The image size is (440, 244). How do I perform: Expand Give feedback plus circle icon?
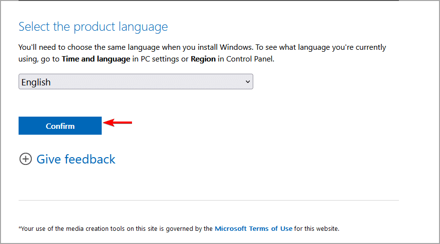pos(25,159)
